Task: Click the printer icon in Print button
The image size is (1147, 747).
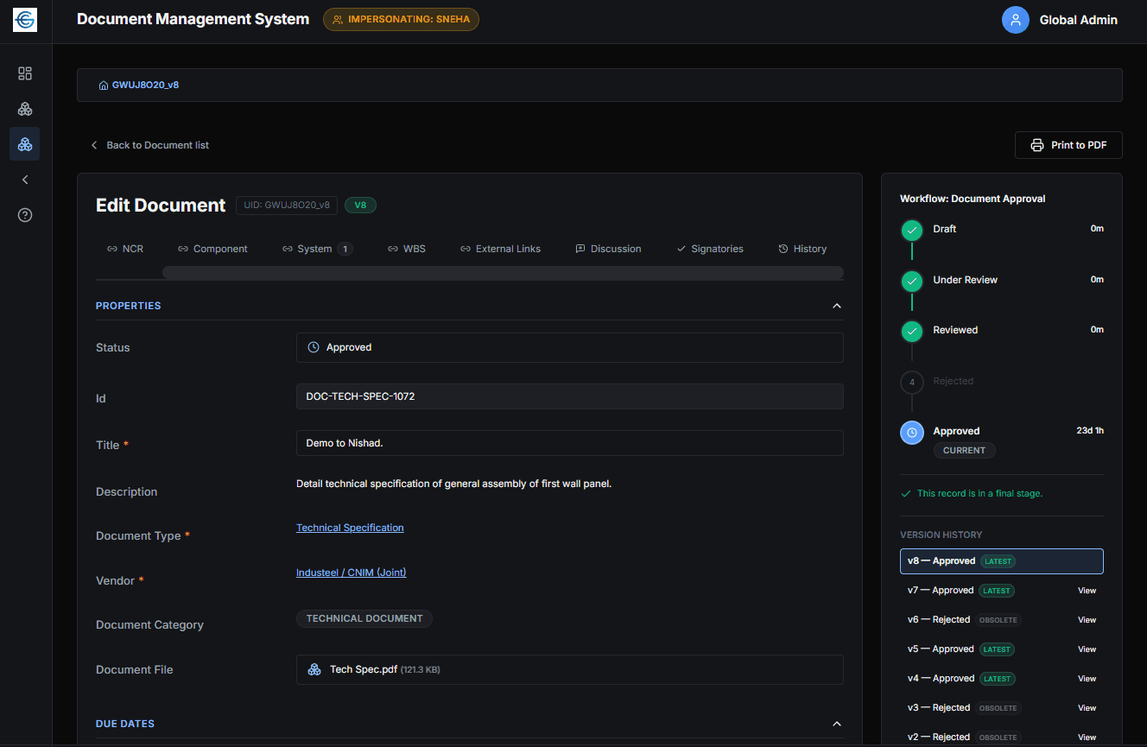Action: (x=1037, y=145)
